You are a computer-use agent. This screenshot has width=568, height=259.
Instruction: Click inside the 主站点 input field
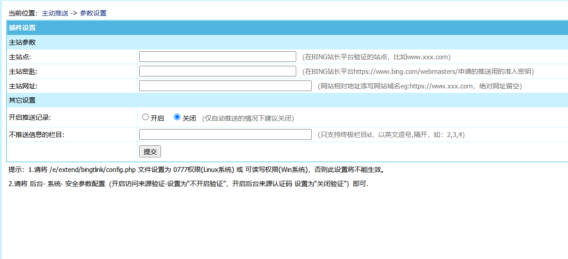(217, 56)
